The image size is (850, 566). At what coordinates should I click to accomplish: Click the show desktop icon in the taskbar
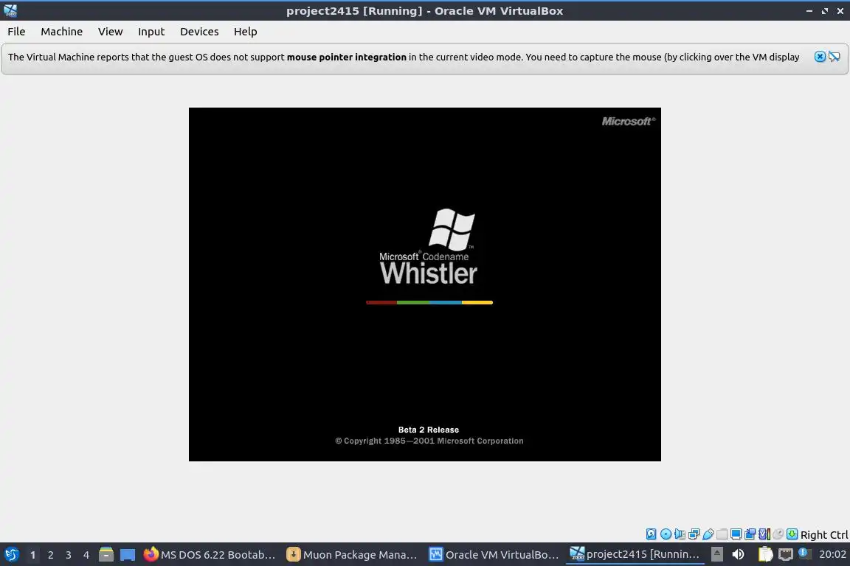pyautogui.click(x=128, y=555)
